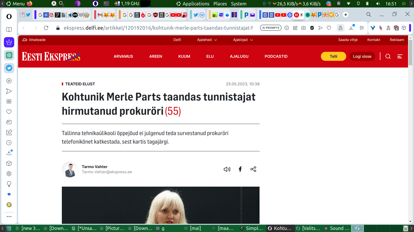Open the Player icon in sidebar

pos(9,81)
